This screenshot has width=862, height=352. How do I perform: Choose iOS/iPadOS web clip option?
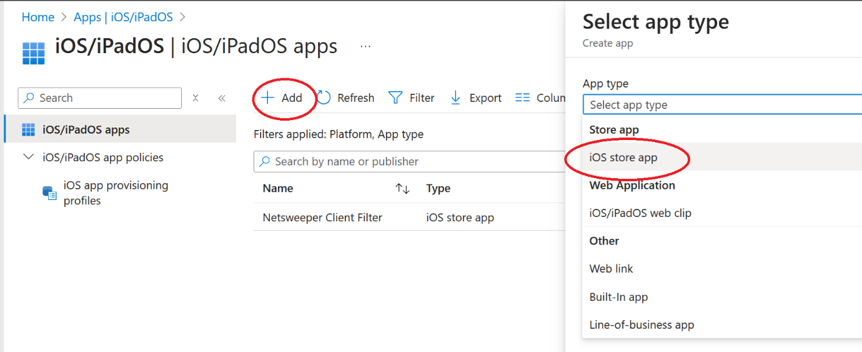click(722, 213)
